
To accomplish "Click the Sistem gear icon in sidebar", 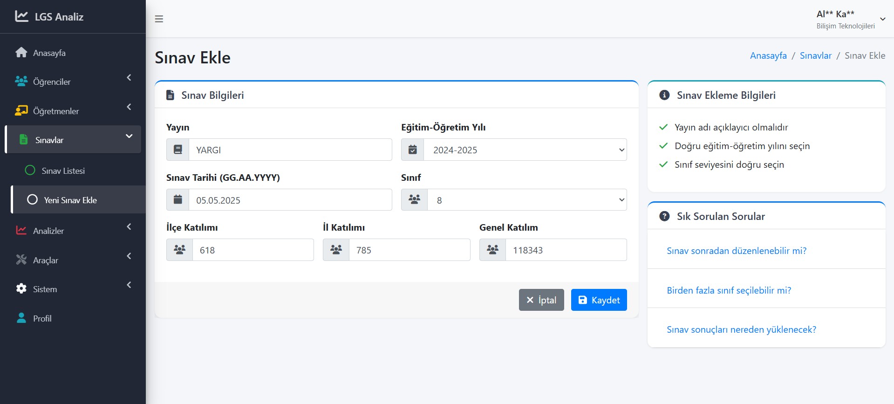I will [x=21, y=289].
